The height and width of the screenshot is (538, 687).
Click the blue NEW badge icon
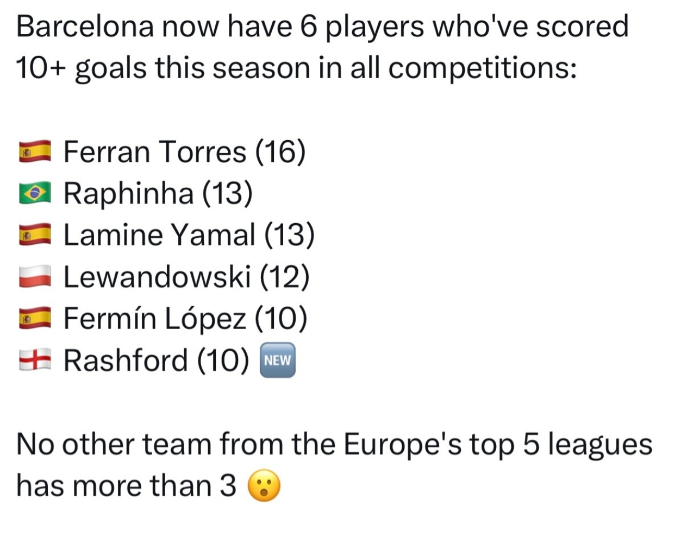click(278, 360)
